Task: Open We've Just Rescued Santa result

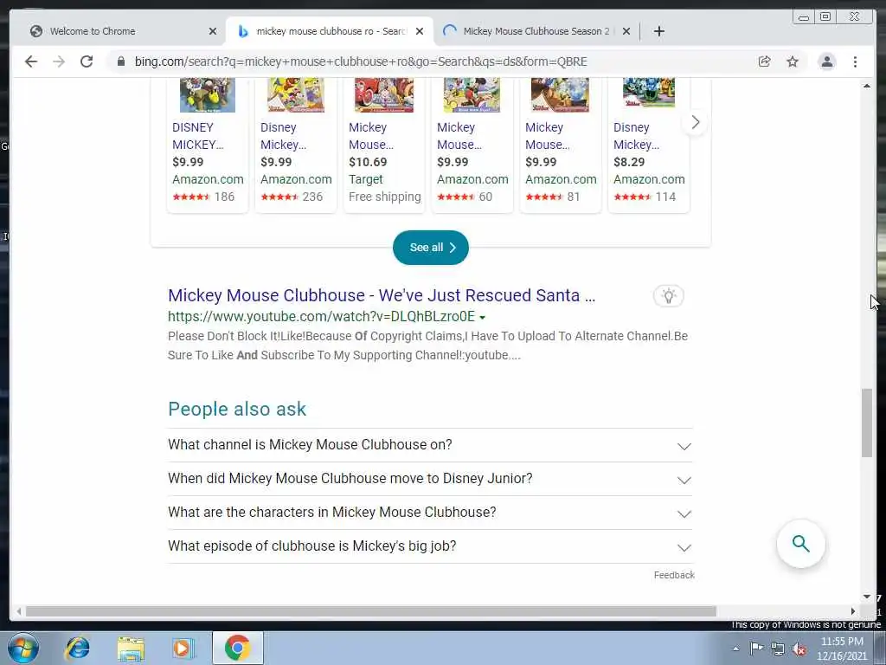Action: click(382, 295)
